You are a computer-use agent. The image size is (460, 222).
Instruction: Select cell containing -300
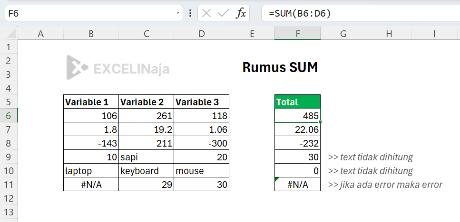point(202,143)
